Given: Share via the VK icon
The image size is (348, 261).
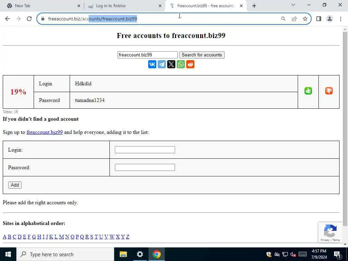Looking at the screenshot, I should pos(152,64).
